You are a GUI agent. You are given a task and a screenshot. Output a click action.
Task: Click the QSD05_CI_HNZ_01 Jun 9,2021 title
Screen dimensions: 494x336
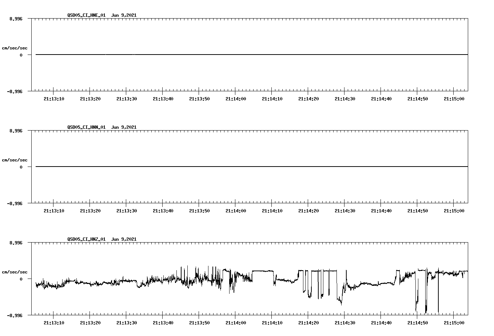point(102,239)
